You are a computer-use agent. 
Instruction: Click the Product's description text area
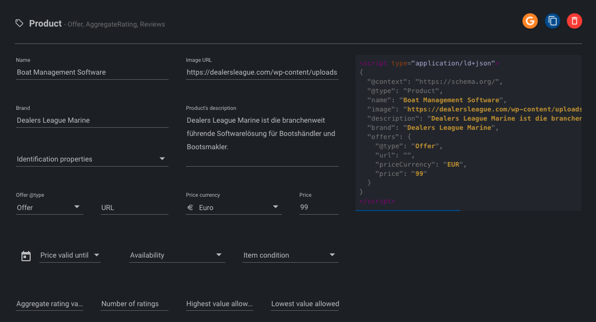pos(261,134)
